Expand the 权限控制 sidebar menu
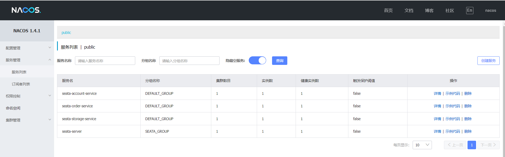The height and width of the screenshot is (157, 505). coord(27,96)
